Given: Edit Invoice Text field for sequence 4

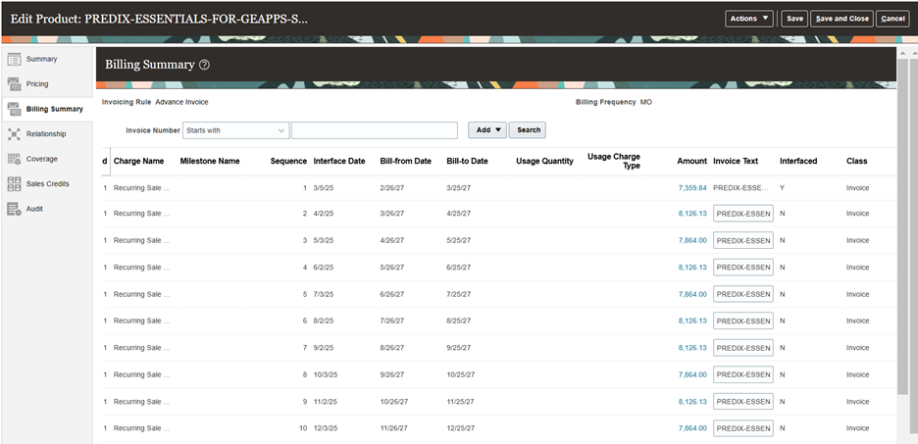Looking at the screenshot, I should pyautogui.click(x=743, y=268).
